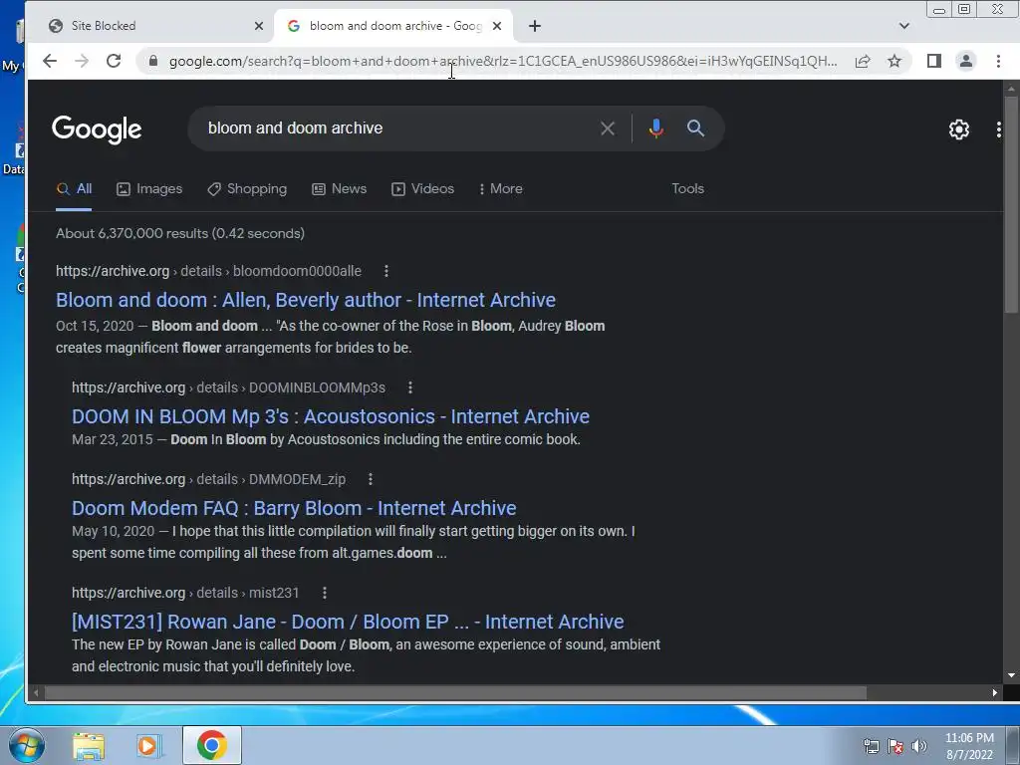Open Bloom and doom Allen, Beverly result
This screenshot has height=765, width=1020.
(306, 300)
